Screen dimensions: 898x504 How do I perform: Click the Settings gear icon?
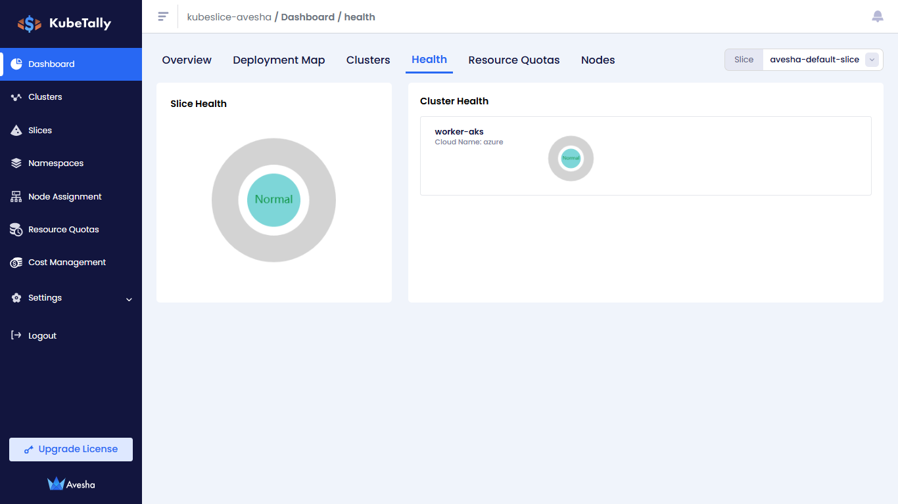tap(16, 298)
